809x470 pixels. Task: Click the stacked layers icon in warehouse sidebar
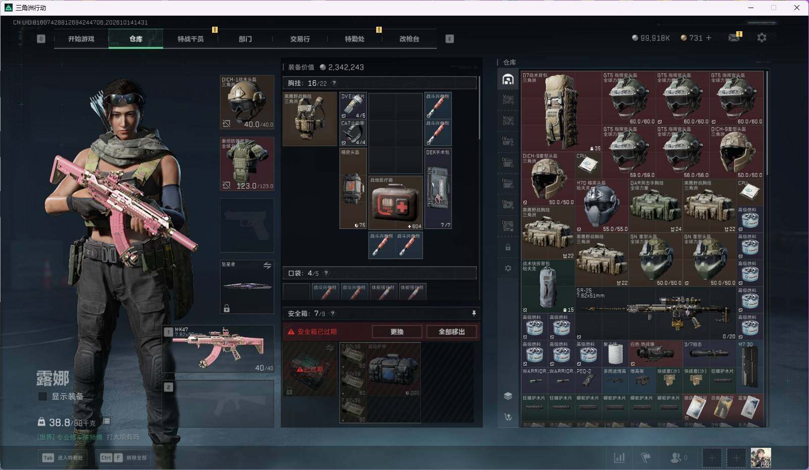(x=508, y=396)
